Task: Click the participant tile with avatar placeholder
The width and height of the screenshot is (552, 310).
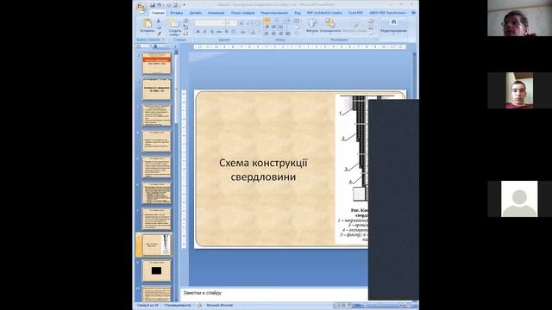Action: (x=519, y=199)
